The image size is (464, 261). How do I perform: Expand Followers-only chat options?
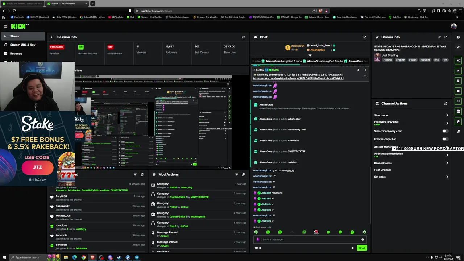pos(447,123)
